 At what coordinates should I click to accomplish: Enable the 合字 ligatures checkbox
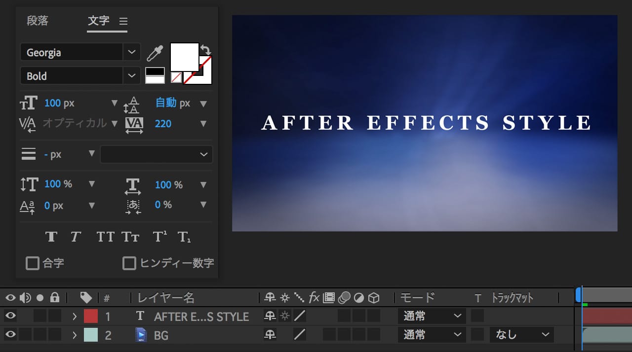[x=33, y=263]
